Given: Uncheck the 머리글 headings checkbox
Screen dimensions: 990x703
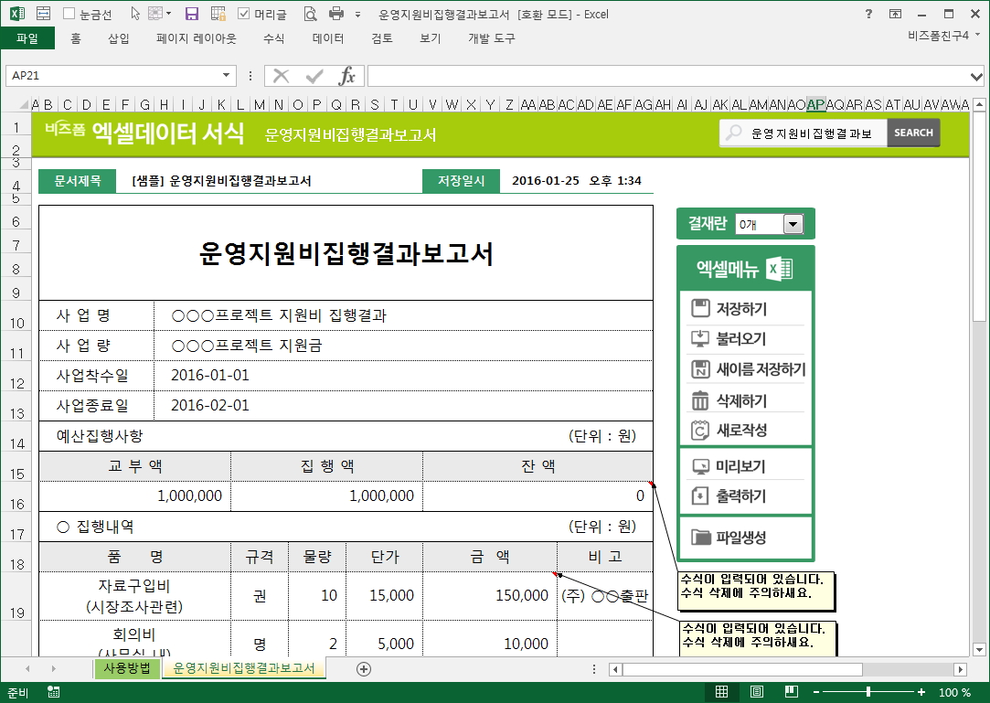Looking at the screenshot, I should pyautogui.click(x=244, y=14).
